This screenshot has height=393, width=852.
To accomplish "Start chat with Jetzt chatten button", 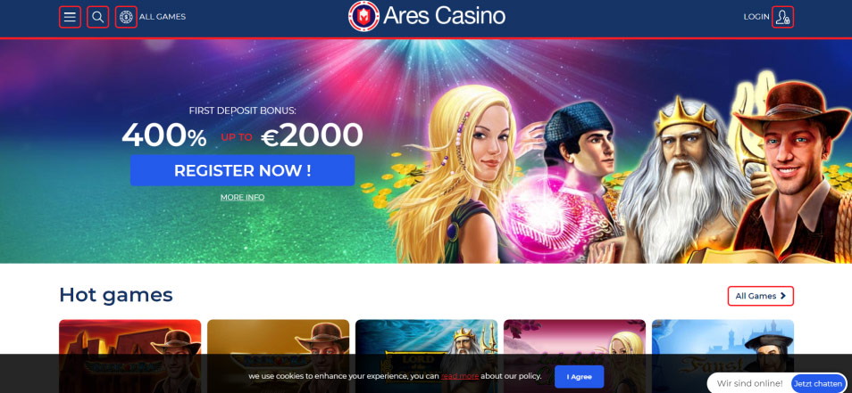I will coord(818,383).
